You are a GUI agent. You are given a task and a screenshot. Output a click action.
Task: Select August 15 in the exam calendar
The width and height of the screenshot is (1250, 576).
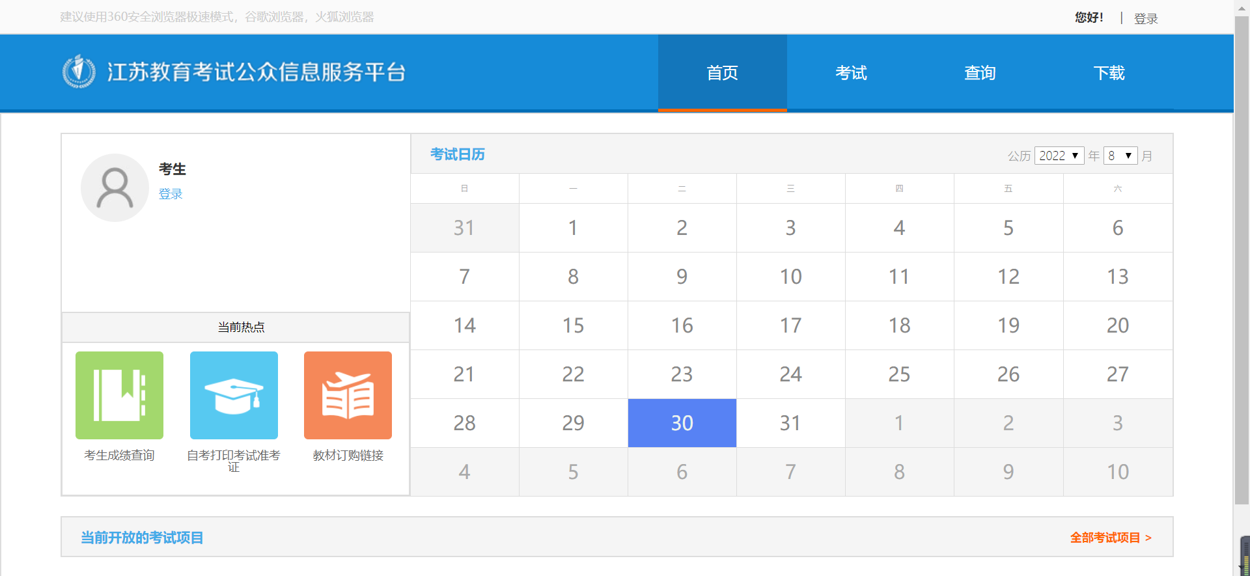click(573, 325)
